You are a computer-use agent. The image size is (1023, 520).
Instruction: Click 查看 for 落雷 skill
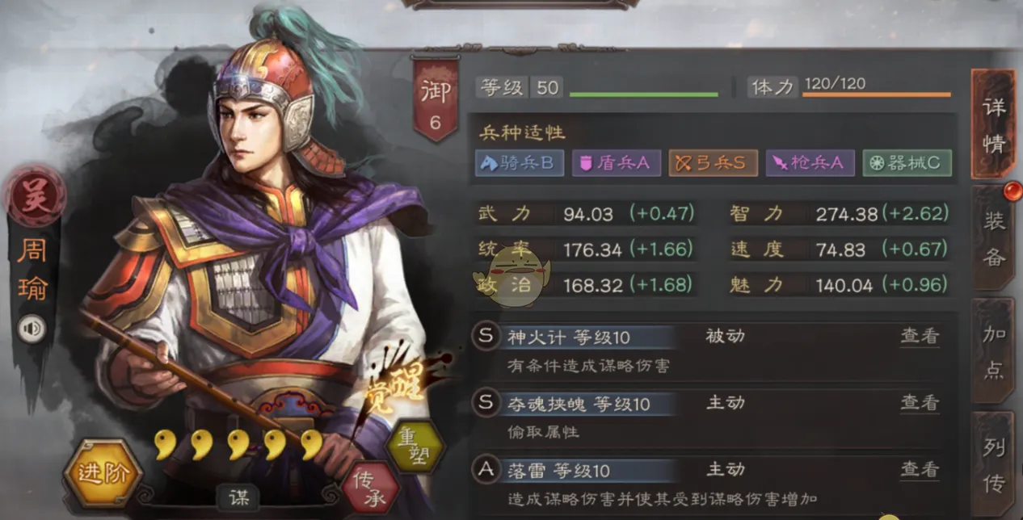[x=920, y=469]
